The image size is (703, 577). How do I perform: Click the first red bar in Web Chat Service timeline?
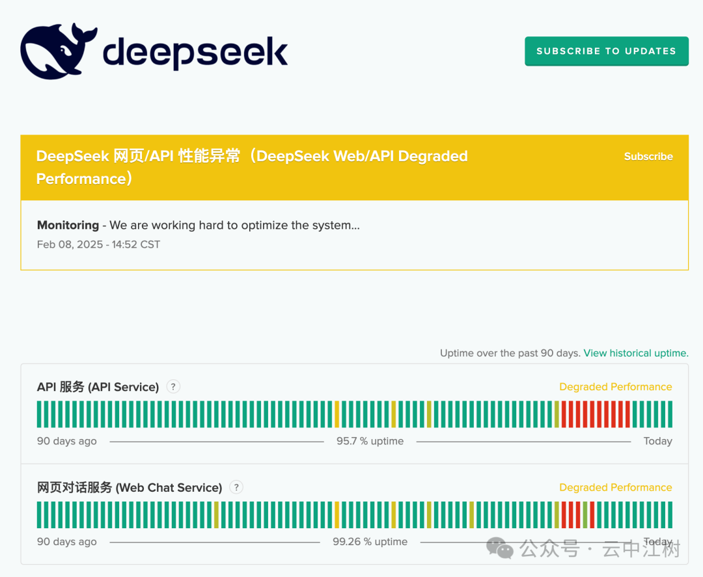point(564,515)
